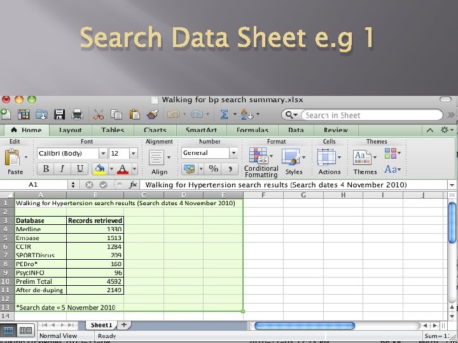Screen dimensions: 458x343
Task: Open the Formulas ribbon tab
Action: click(253, 130)
